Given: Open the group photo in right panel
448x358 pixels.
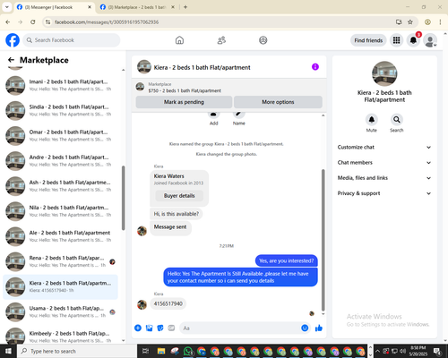Looking at the screenshot, I should pos(384,73).
